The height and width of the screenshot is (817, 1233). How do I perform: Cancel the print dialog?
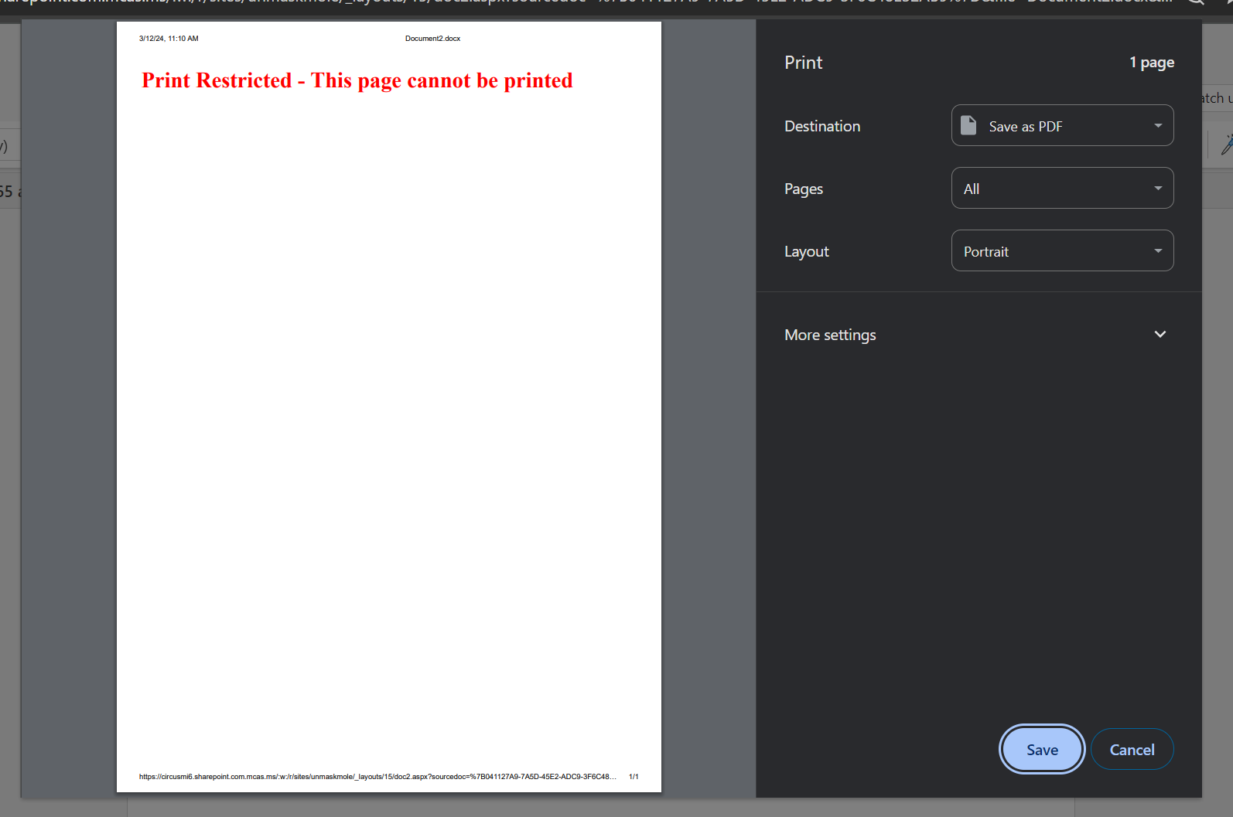tap(1132, 750)
